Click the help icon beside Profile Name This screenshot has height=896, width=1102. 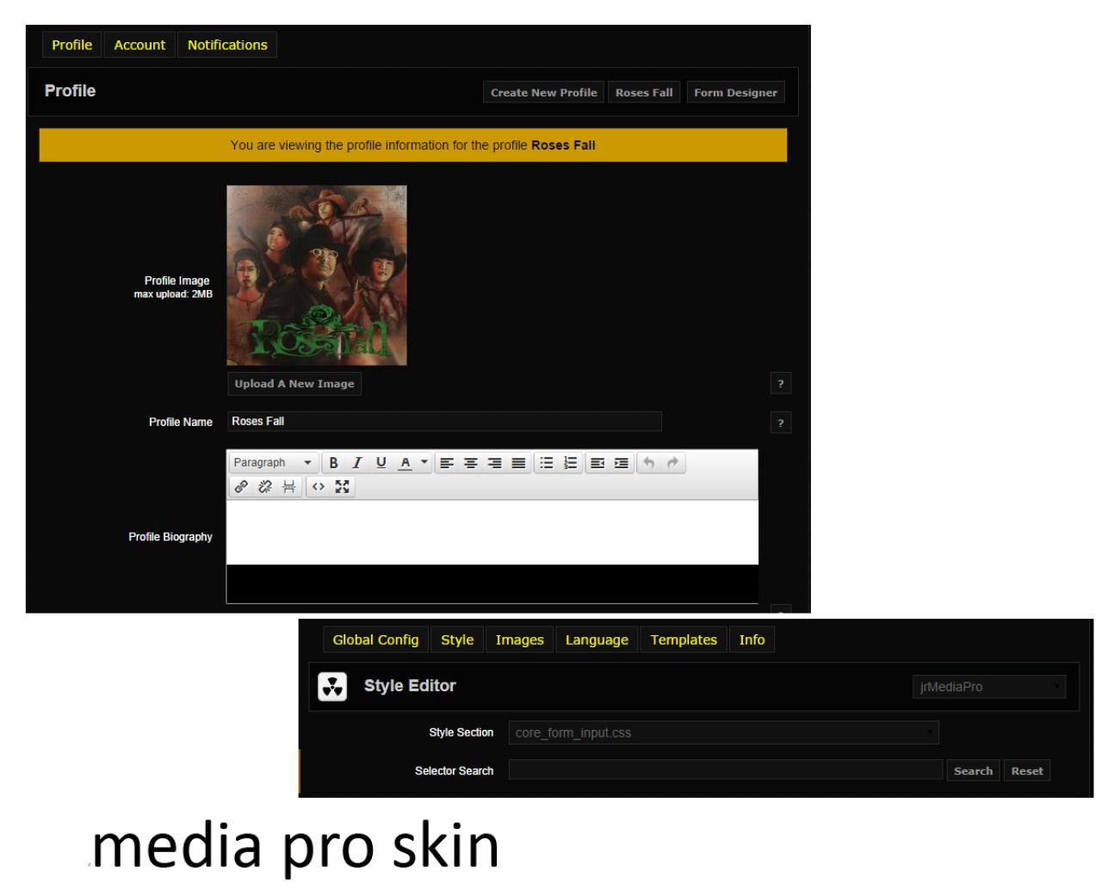pos(781,423)
